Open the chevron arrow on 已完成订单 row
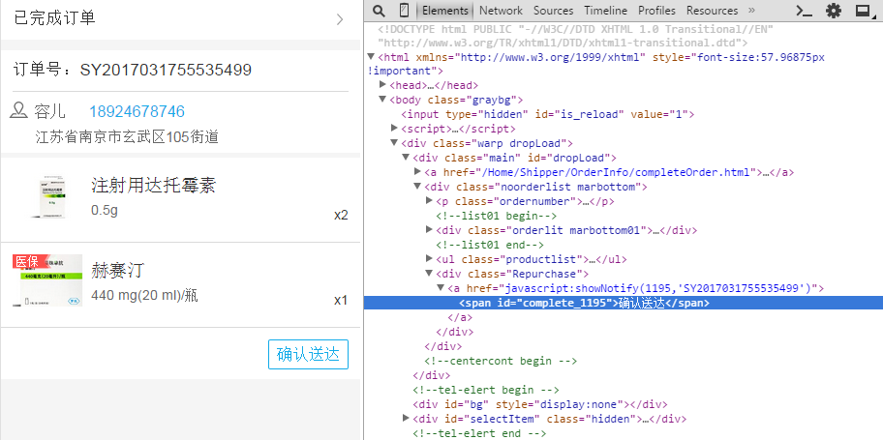This screenshot has height=440, width=883. 340,19
